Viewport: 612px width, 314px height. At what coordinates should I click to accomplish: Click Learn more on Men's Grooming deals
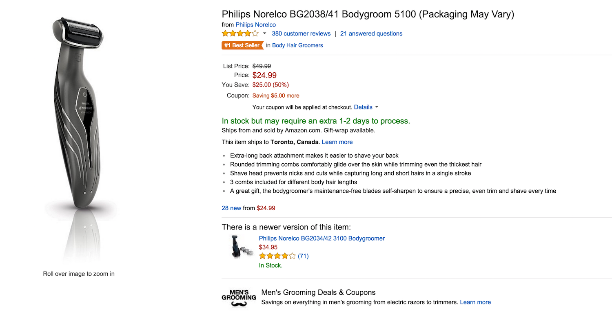tap(475, 302)
